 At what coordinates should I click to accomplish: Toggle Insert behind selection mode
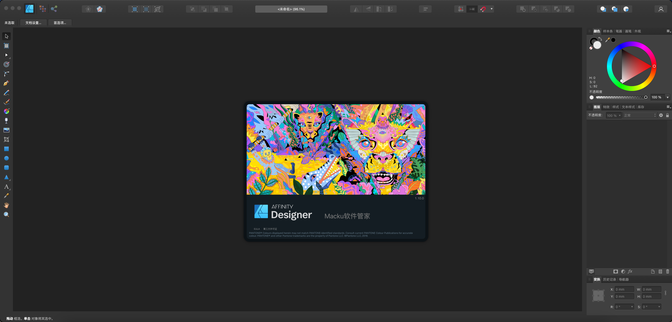point(603,9)
